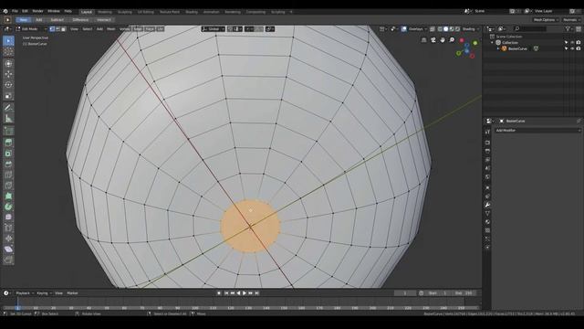Open the Shading options dropdown
This screenshot has height=329, width=584.
point(471,28)
